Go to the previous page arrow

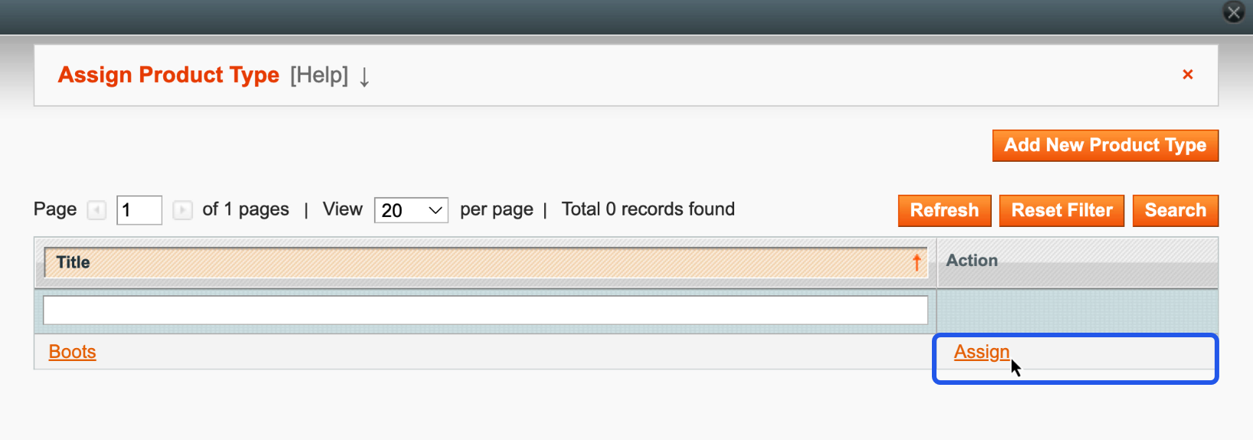tap(97, 210)
